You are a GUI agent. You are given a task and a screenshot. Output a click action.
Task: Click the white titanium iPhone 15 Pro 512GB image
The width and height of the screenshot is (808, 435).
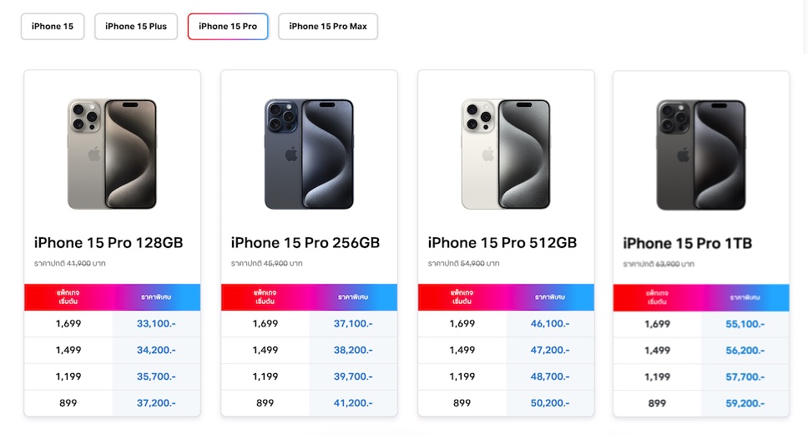pos(506,154)
